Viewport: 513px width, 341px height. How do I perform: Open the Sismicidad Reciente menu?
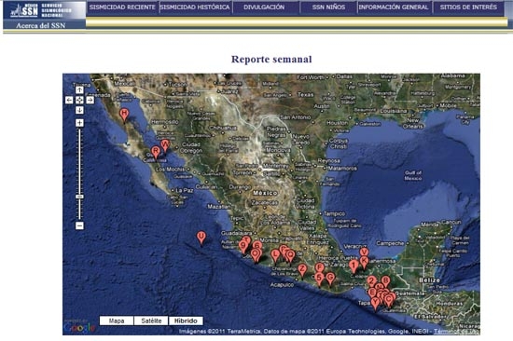pos(122,7)
